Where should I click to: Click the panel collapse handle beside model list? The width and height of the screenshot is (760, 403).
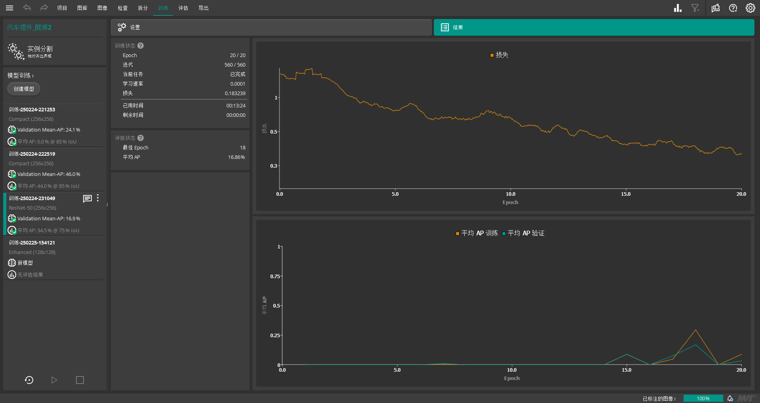click(x=107, y=205)
